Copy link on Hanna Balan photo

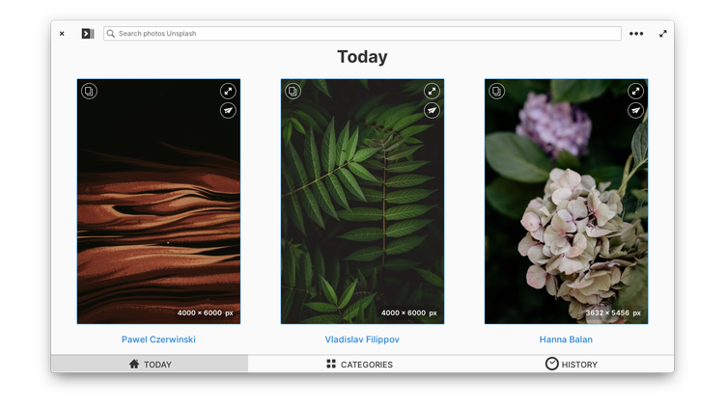click(497, 91)
